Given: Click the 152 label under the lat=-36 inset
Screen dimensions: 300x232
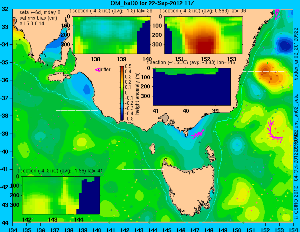Looking at the screenshot, I should (x=206, y=59).
